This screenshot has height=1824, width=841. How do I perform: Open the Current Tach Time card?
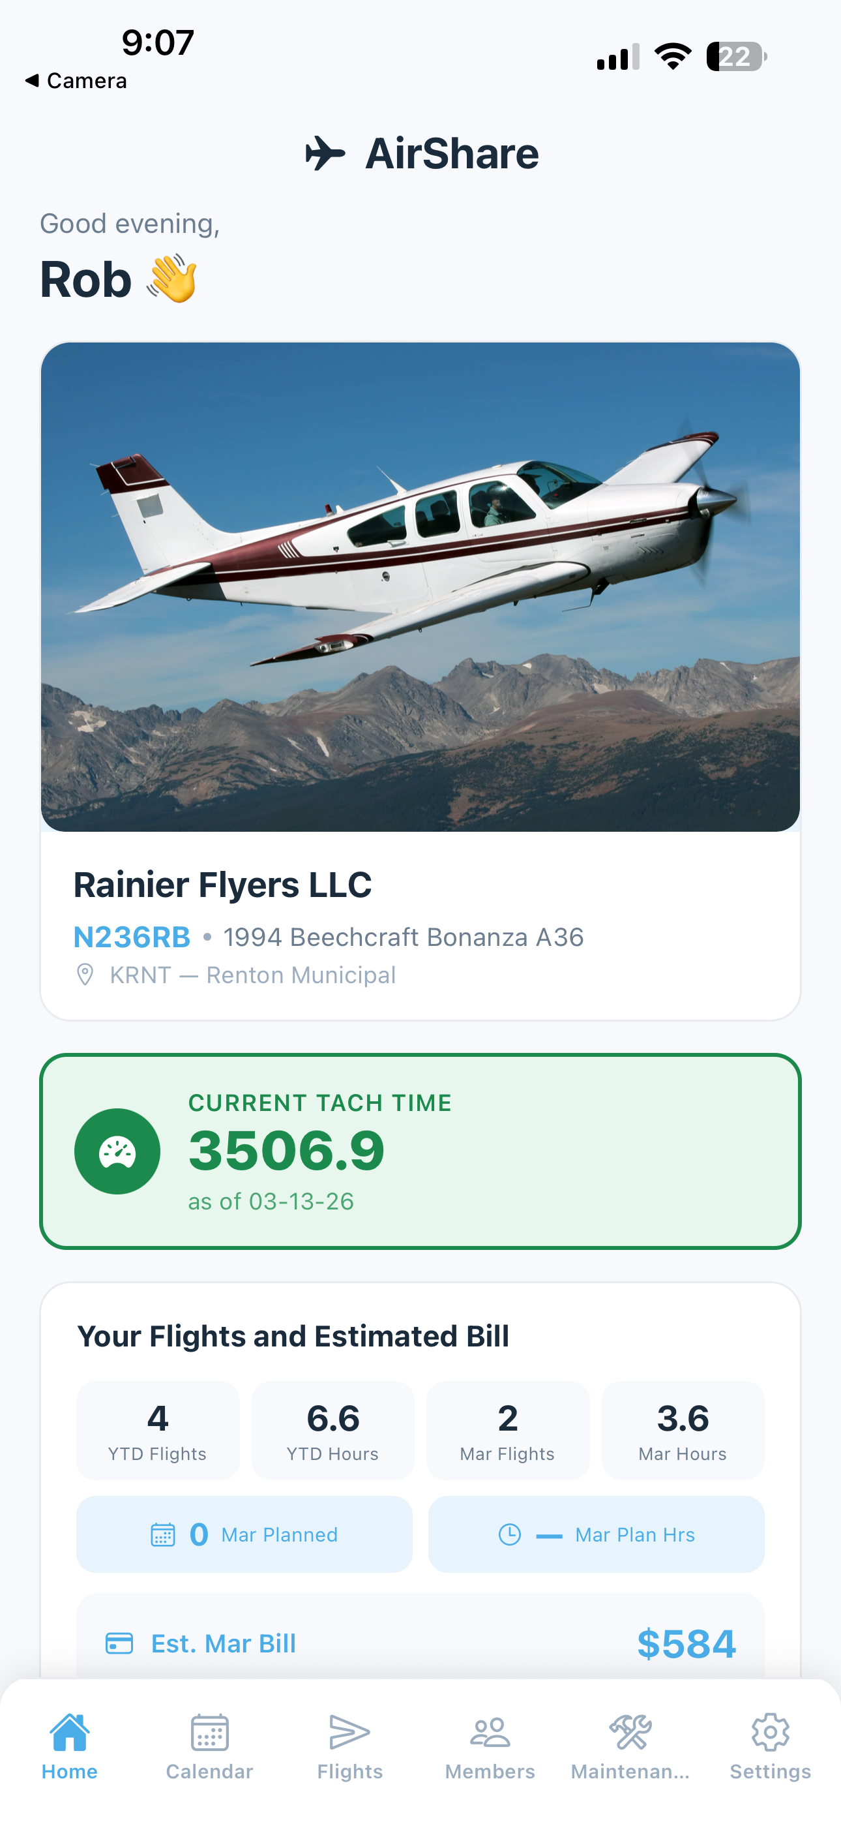420,1151
